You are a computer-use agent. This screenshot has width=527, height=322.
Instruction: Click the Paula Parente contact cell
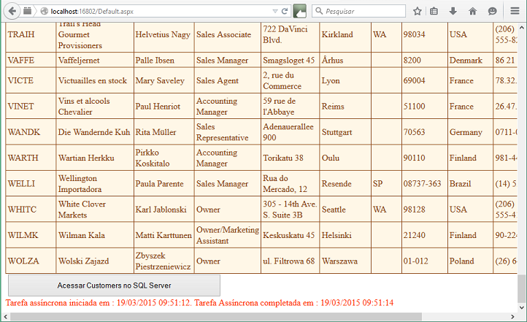click(x=164, y=183)
